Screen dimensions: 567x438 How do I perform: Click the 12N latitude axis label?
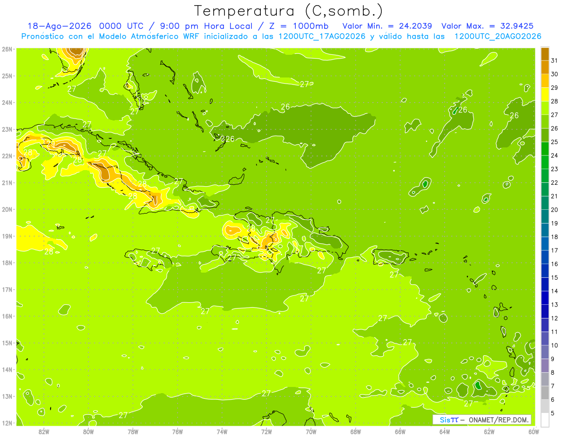(x=7, y=423)
